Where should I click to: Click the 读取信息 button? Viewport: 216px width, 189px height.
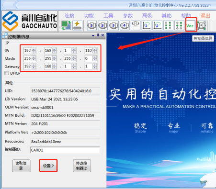22,166
